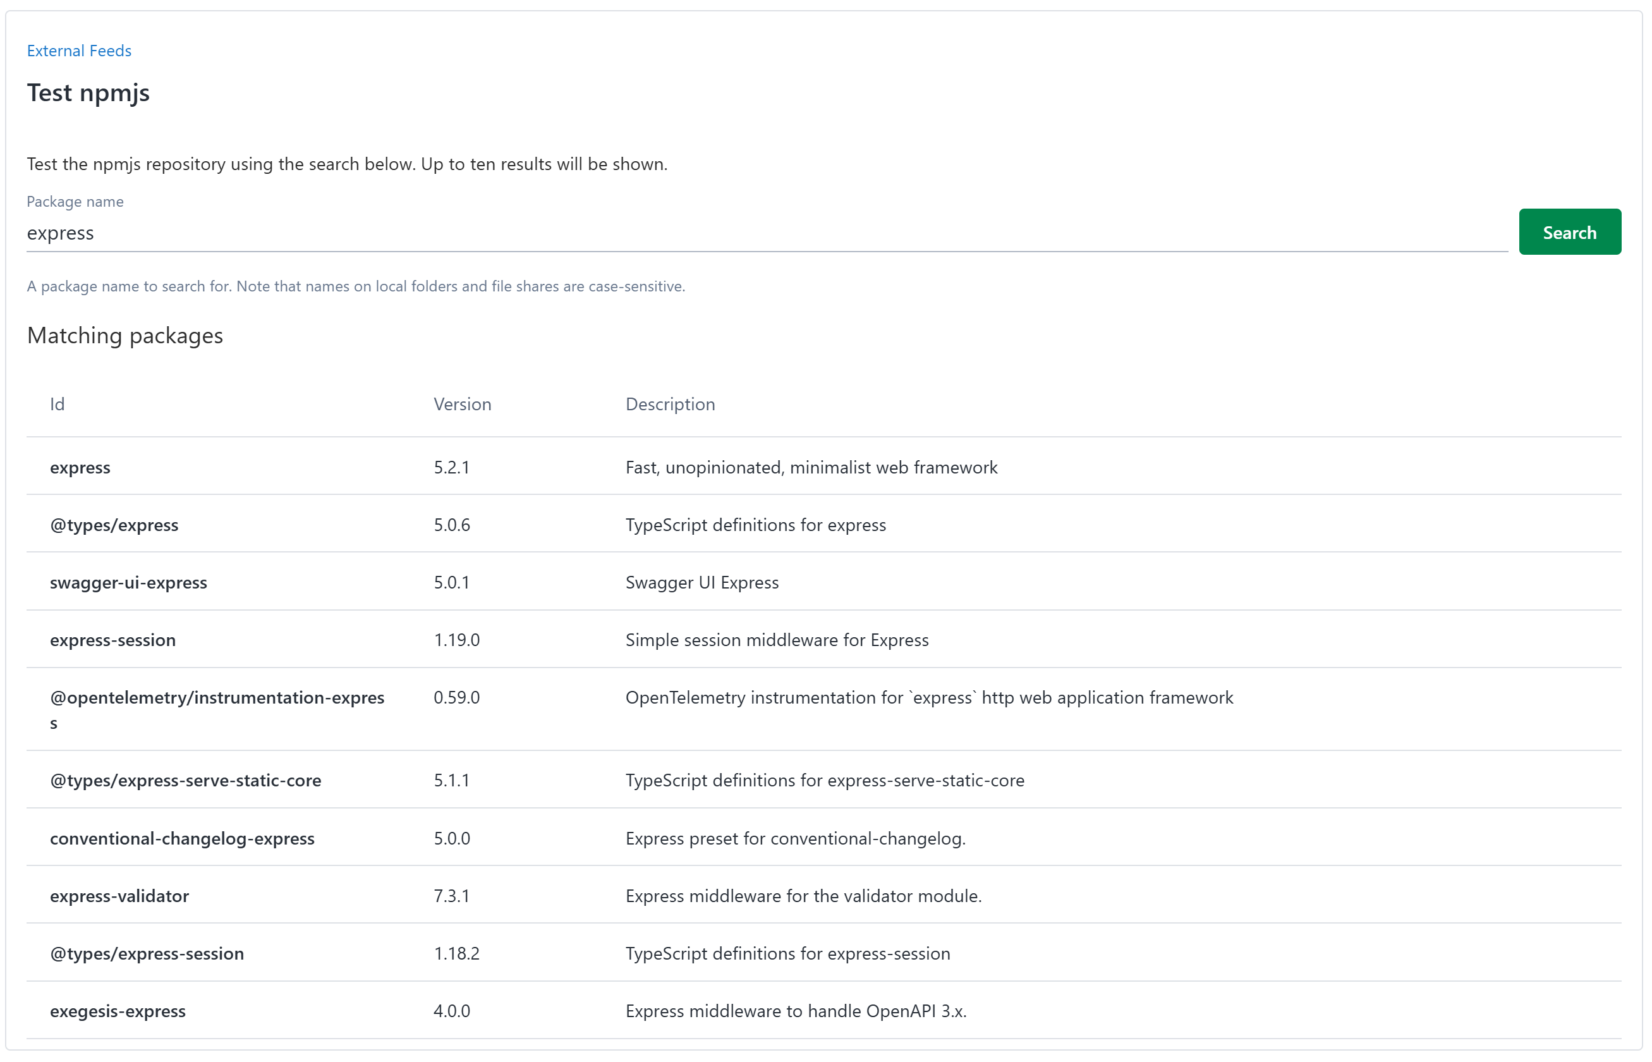Select the express package row
The image size is (1652, 1062).
tap(80, 467)
